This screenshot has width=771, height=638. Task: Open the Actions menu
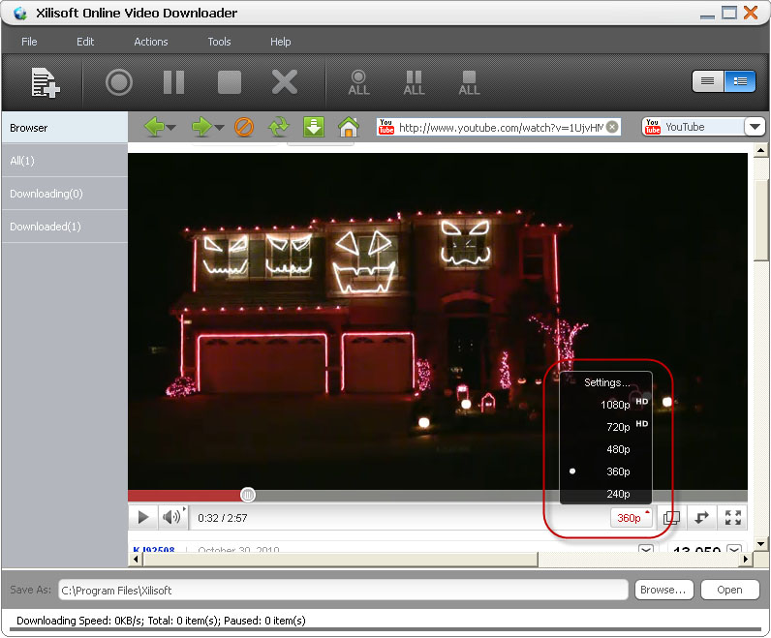(150, 42)
